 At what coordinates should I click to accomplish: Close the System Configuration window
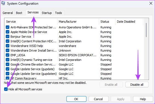pyautogui.click(x=151, y=3)
